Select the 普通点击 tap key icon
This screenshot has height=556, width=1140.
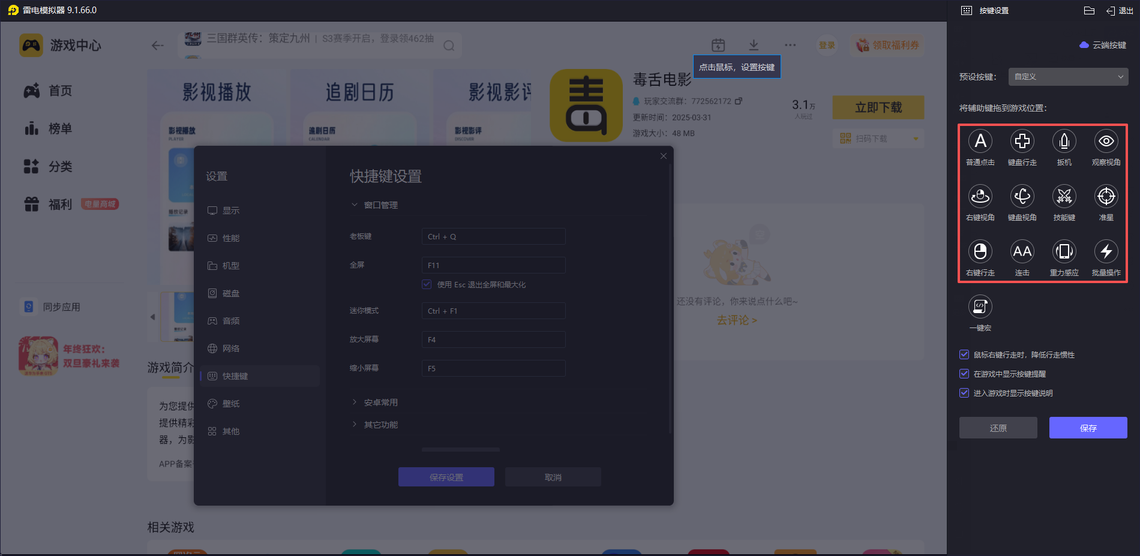[x=980, y=142]
